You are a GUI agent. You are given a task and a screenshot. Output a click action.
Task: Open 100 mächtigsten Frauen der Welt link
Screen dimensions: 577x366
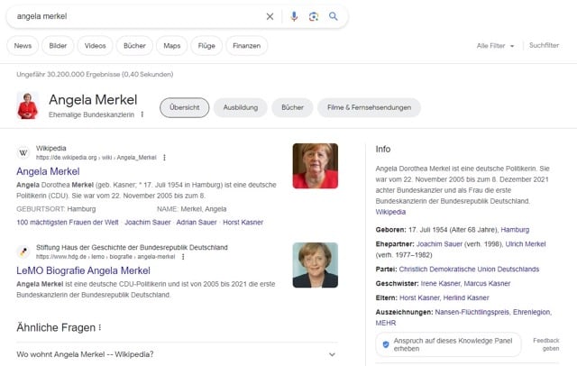(68, 222)
